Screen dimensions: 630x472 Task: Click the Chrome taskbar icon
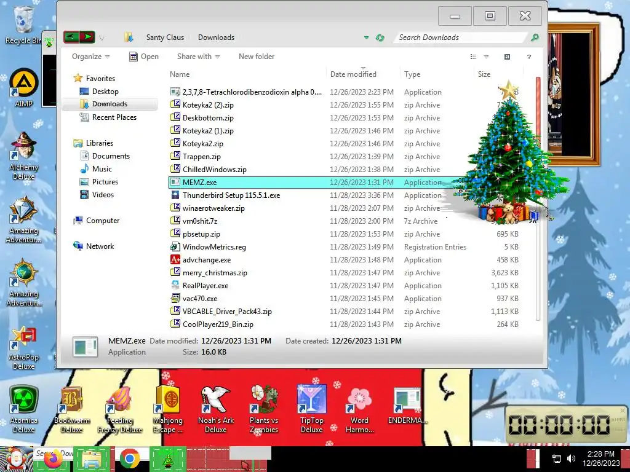[x=129, y=459]
